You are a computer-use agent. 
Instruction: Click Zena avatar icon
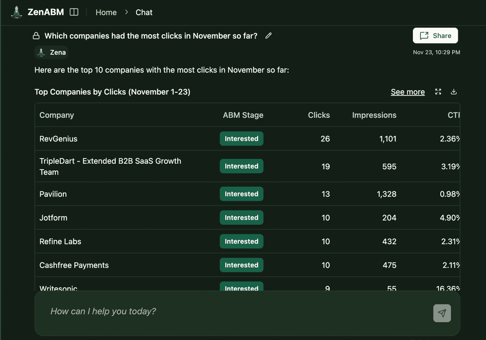point(41,52)
